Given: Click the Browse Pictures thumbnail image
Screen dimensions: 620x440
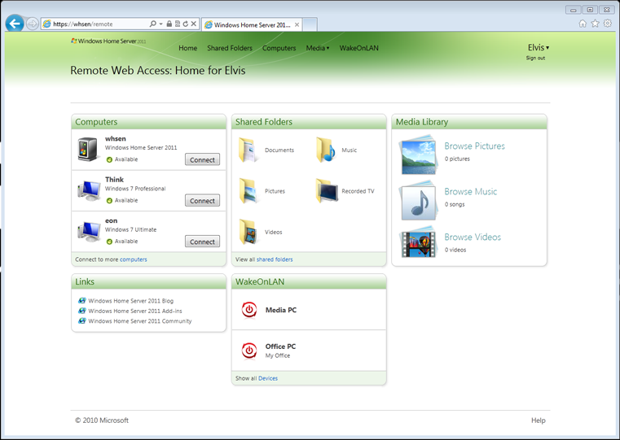Looking at the screenshot, I should pyautogui.click(x=418, y=155).
